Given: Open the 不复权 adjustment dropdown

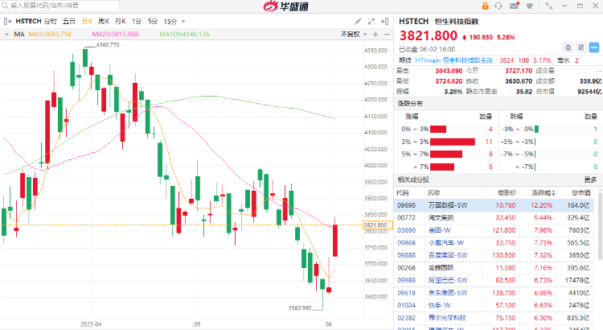Looking at the screenshot, I should pyautogui.click(x=354, y=35).
